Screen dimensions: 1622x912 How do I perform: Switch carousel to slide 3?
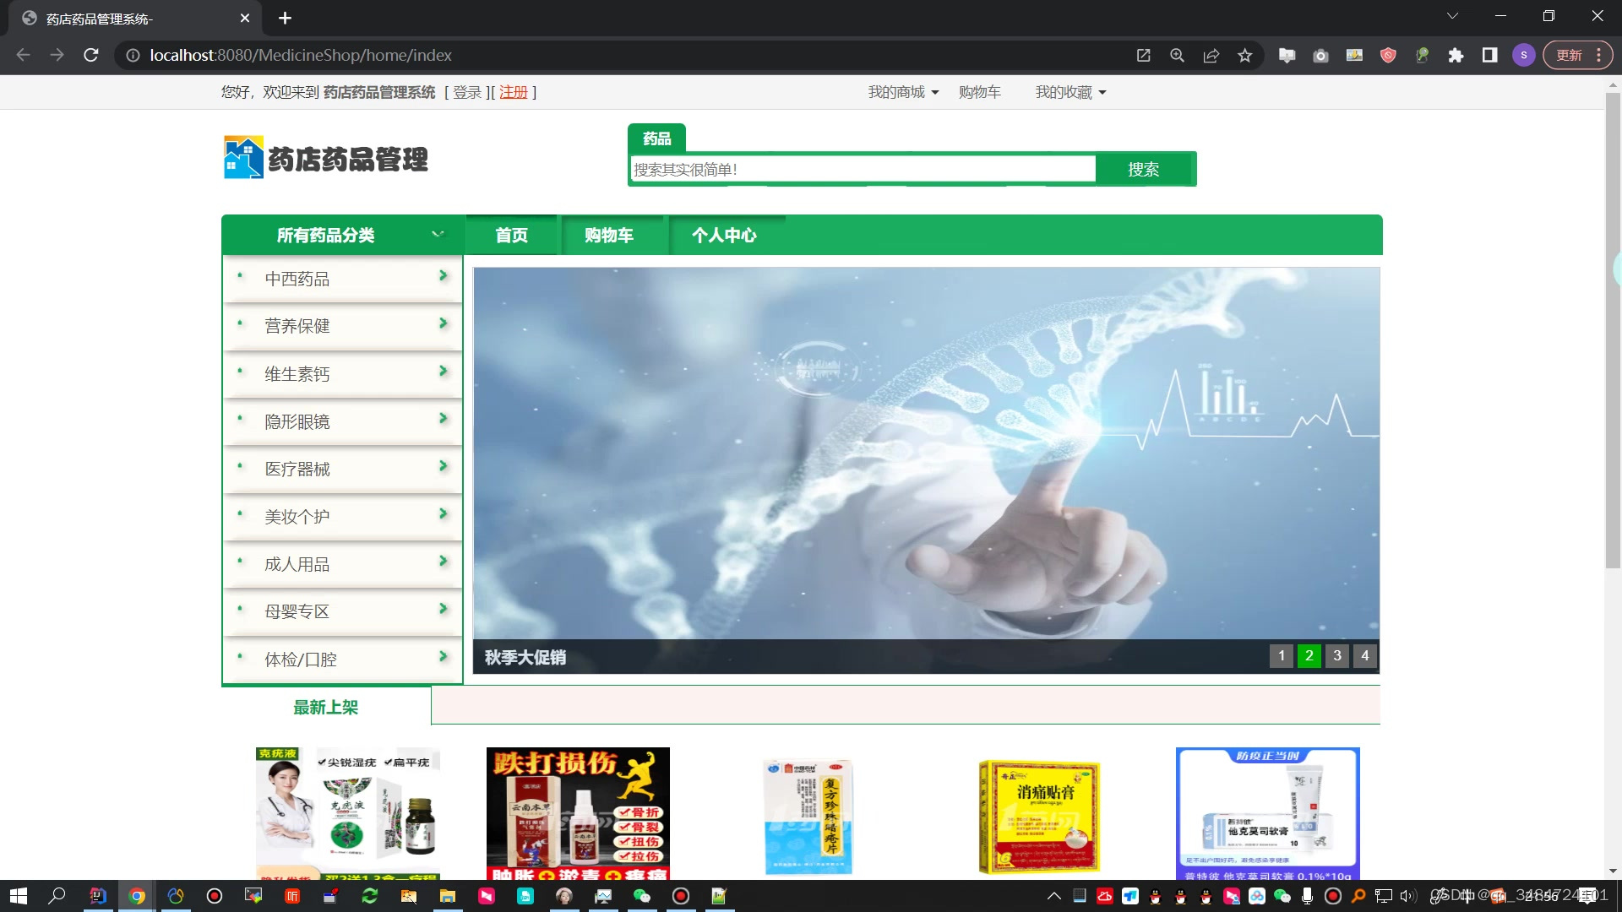tap(1336, 656)
